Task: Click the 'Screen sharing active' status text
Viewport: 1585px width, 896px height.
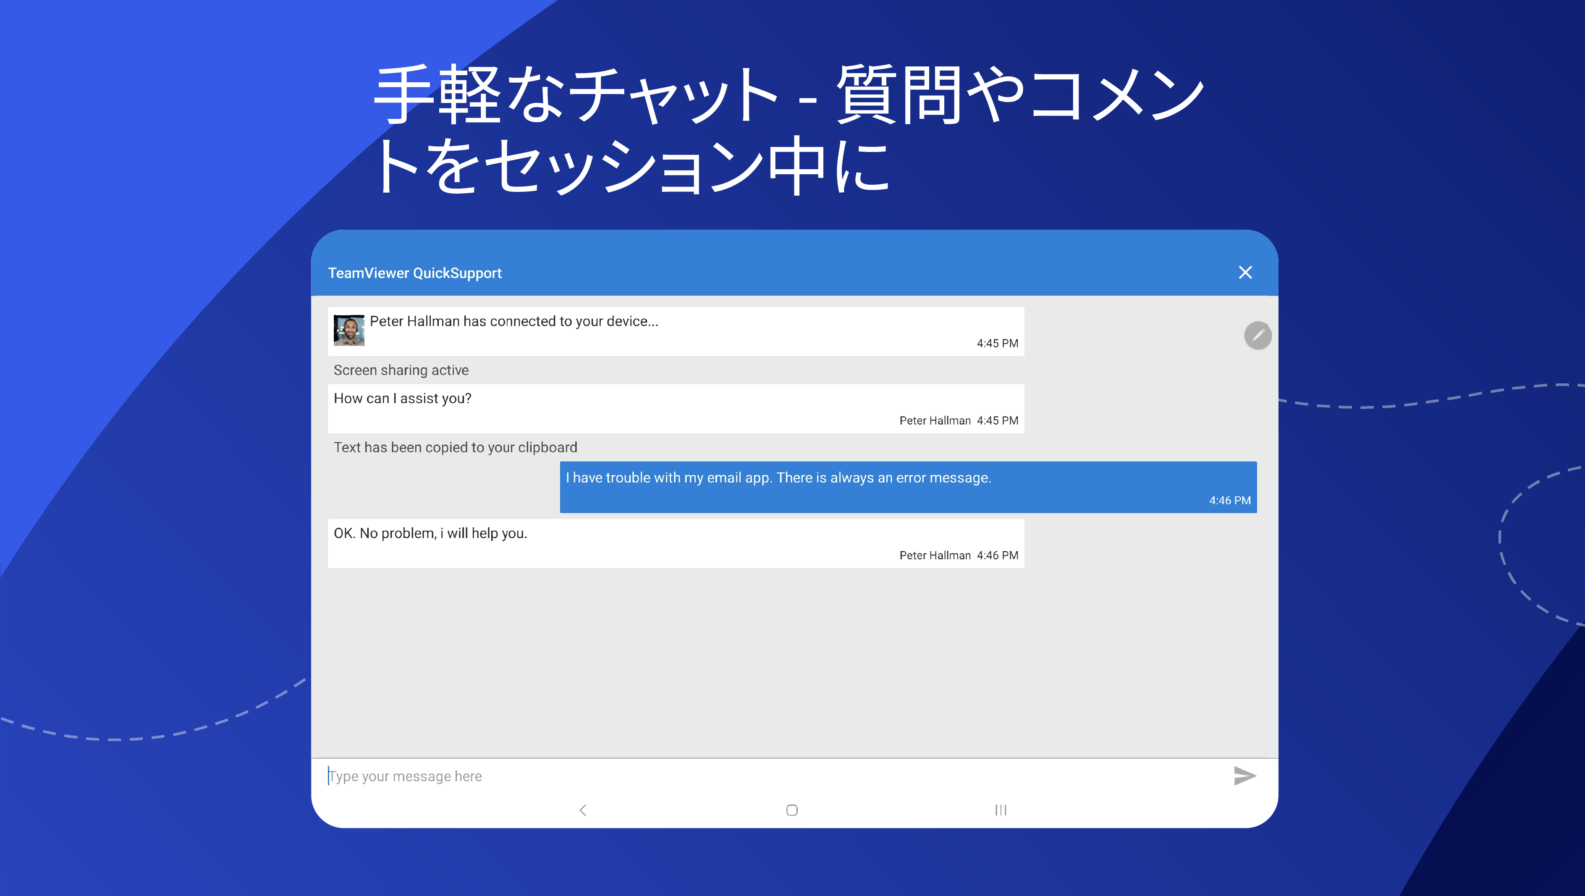Action: 401,370
